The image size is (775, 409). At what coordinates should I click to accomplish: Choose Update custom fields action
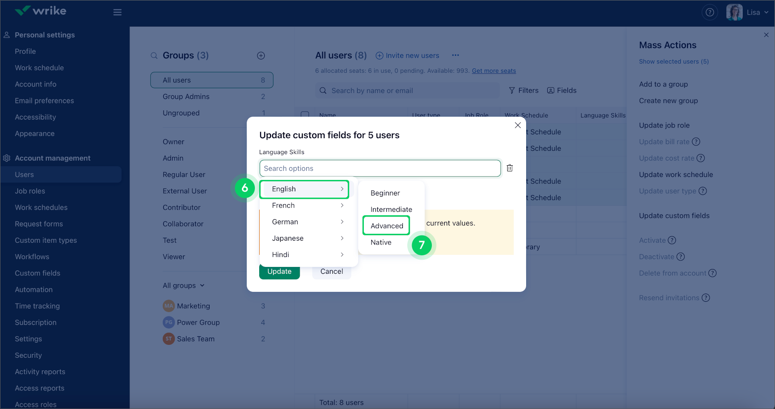pos(674,216)
